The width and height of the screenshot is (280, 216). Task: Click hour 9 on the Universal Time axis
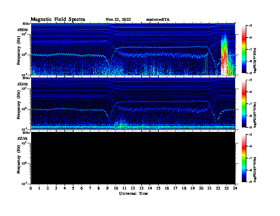coord(107,188)
